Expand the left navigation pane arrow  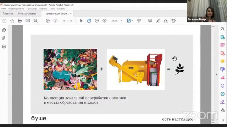(10, 74)
